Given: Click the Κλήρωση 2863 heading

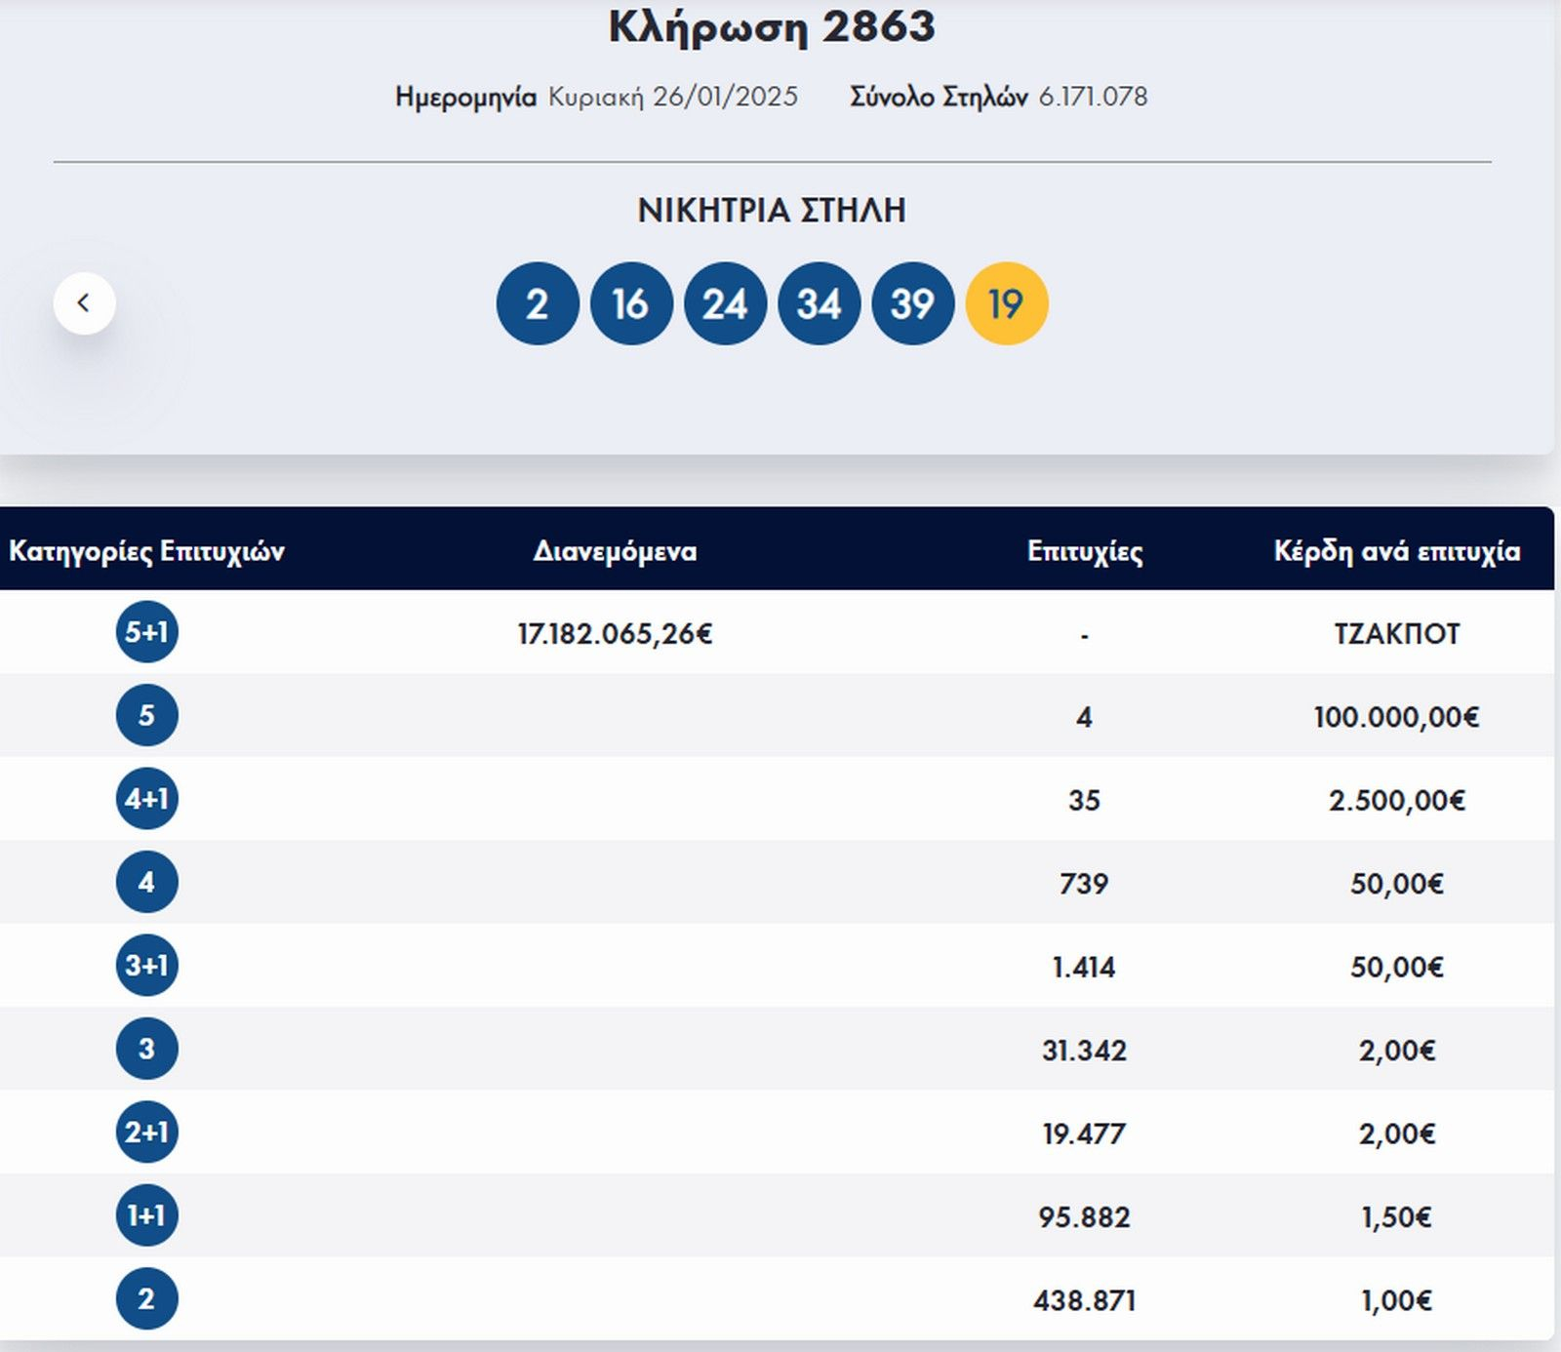Looking at the screenshot, I should tap(772, 27).
